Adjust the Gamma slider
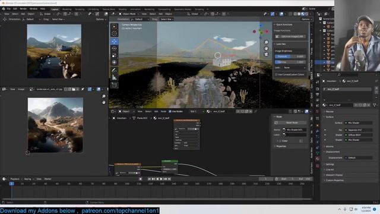This screenshot has height=214, width=380. pyautogui.click(x=290, y=62)
